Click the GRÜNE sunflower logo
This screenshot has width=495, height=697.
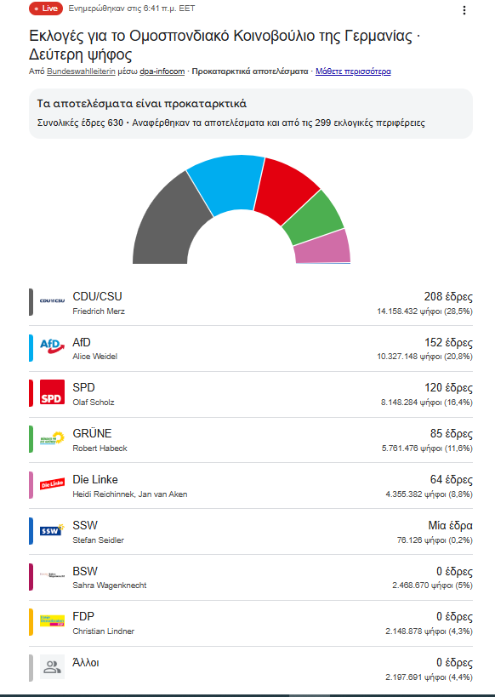(52, 438)
